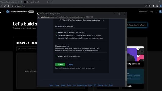This screenshot has width=162, height=91.
Task: Open GitHub Privacy footer link
Action: 57,85
